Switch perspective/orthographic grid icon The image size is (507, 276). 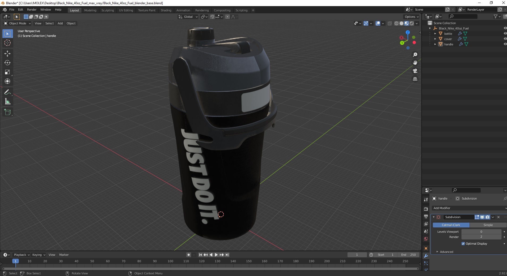tap(415, 79)
